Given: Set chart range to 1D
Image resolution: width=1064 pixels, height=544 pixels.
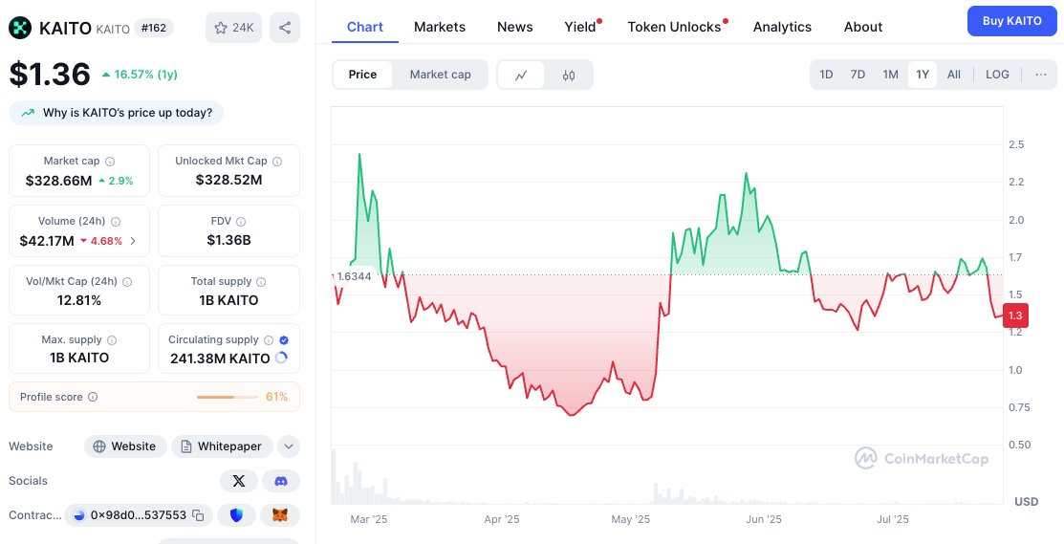Looking at the screenshot, I should coord(826,75).
